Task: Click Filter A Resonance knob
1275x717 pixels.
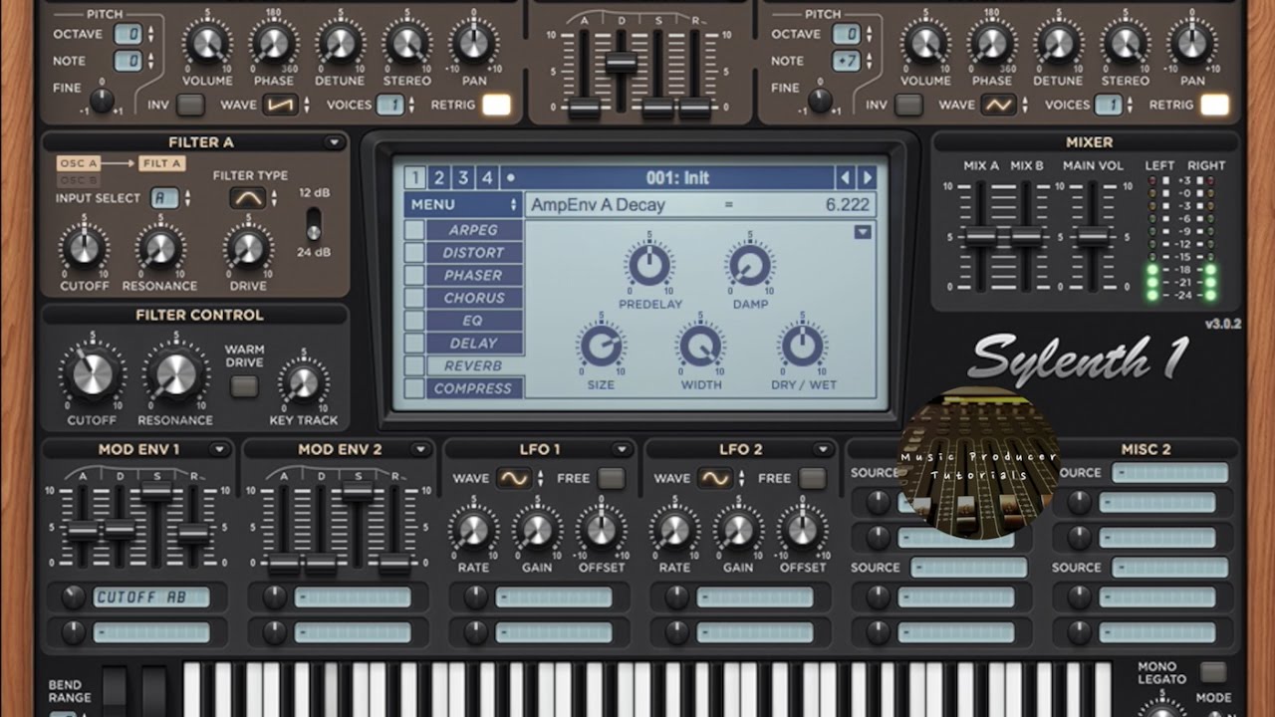Action: pyautogui.click(x=159, y=247)
